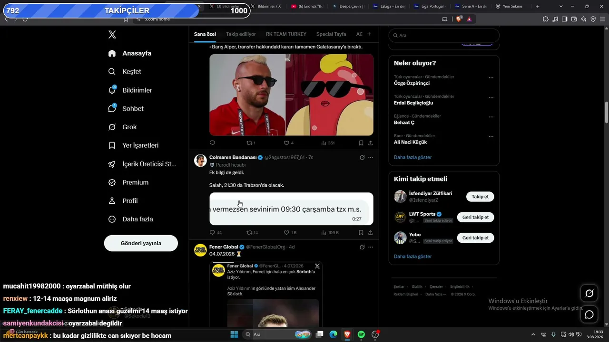The height and width of the screenshot is (342, 609).
Task: Open Bildirimler notifications in the sidebar
Action: tap(130, 90)
